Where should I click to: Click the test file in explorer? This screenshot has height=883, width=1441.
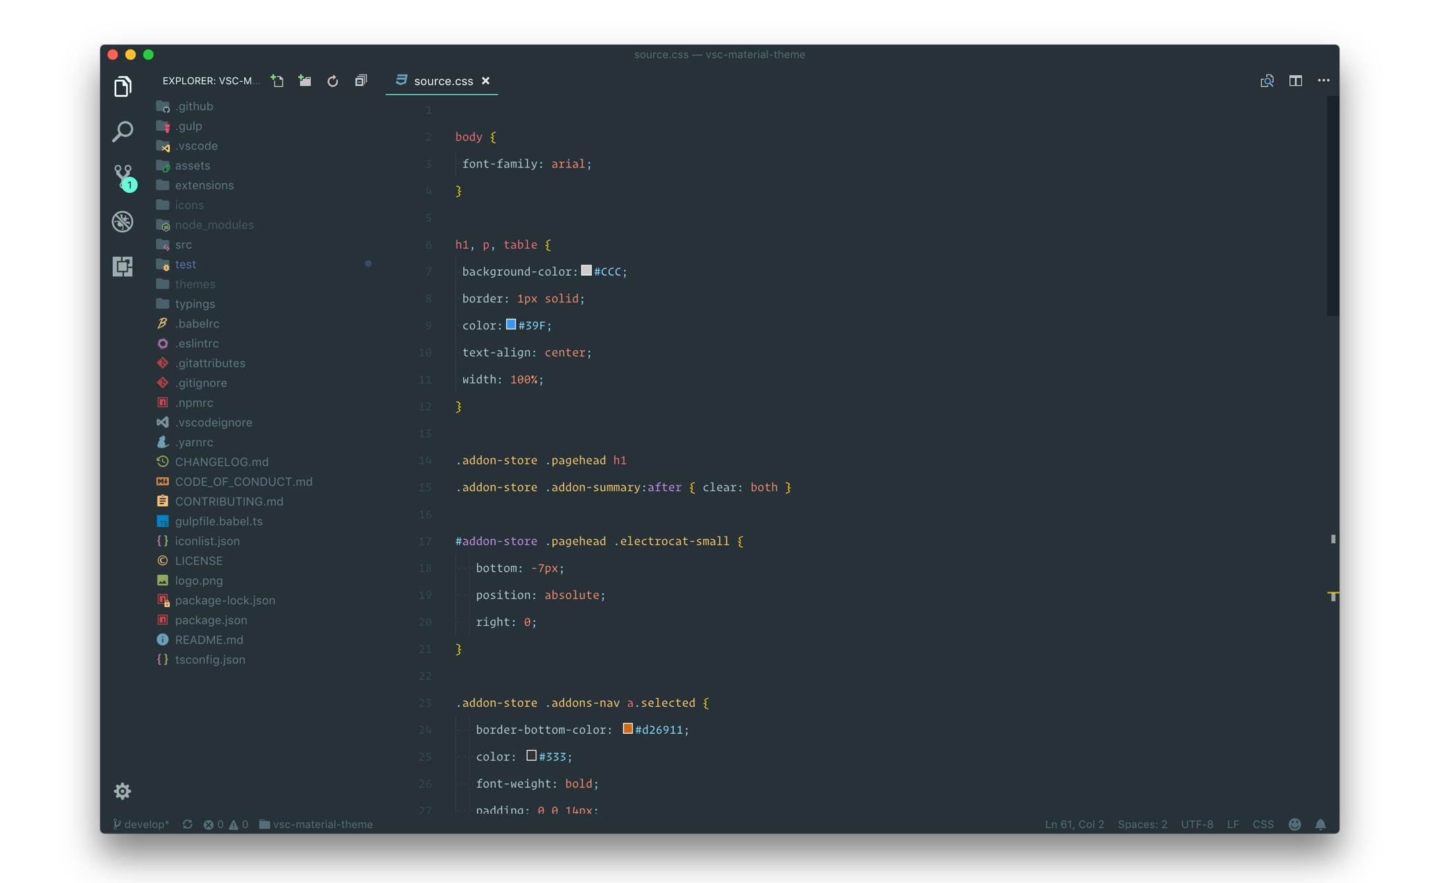[185, 265]
